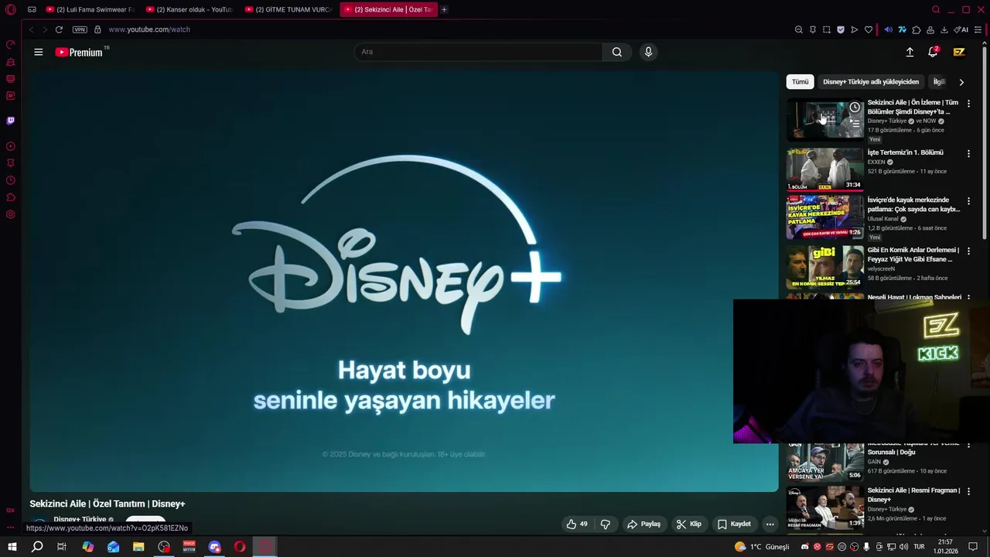Open the Opera GX main menu logo

(x=11, y=9)
